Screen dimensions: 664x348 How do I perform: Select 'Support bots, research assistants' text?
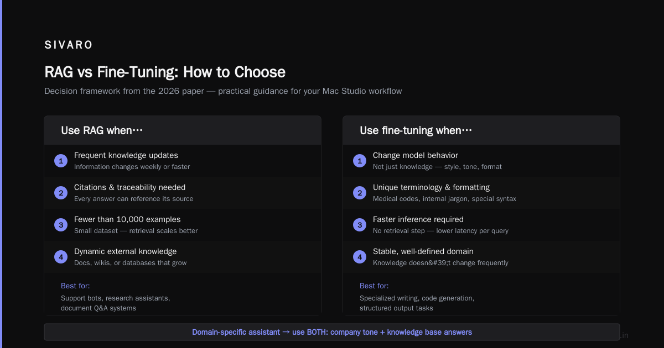[115, 298]
